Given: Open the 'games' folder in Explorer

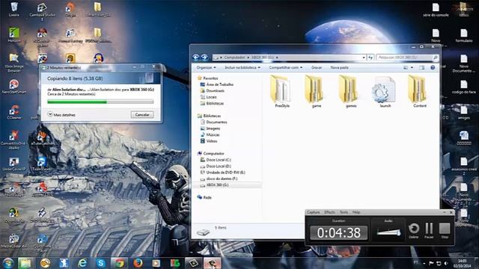Looking at the screenshot, I should (350, 91).
